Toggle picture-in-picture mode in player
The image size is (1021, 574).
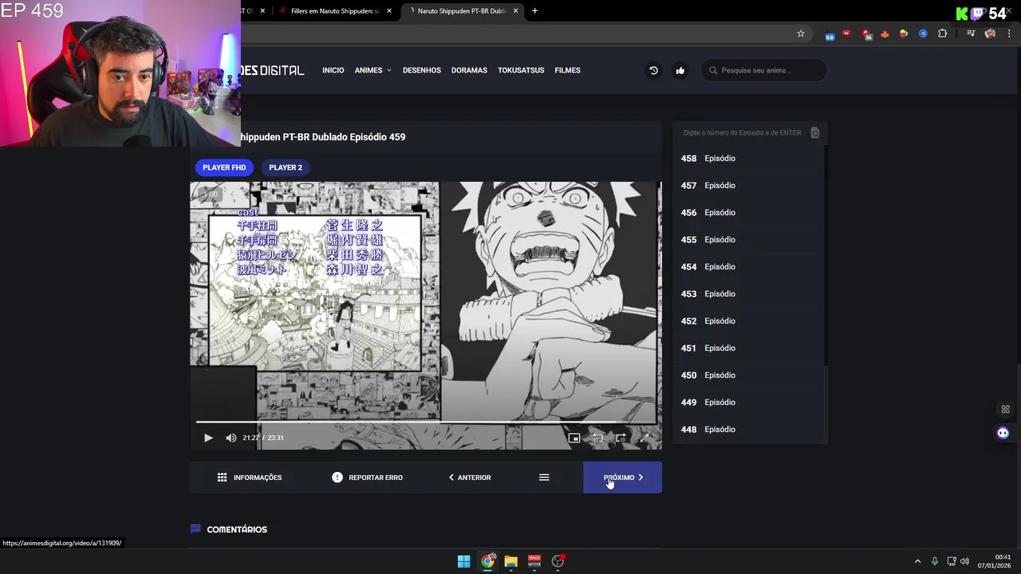[574, 438]
